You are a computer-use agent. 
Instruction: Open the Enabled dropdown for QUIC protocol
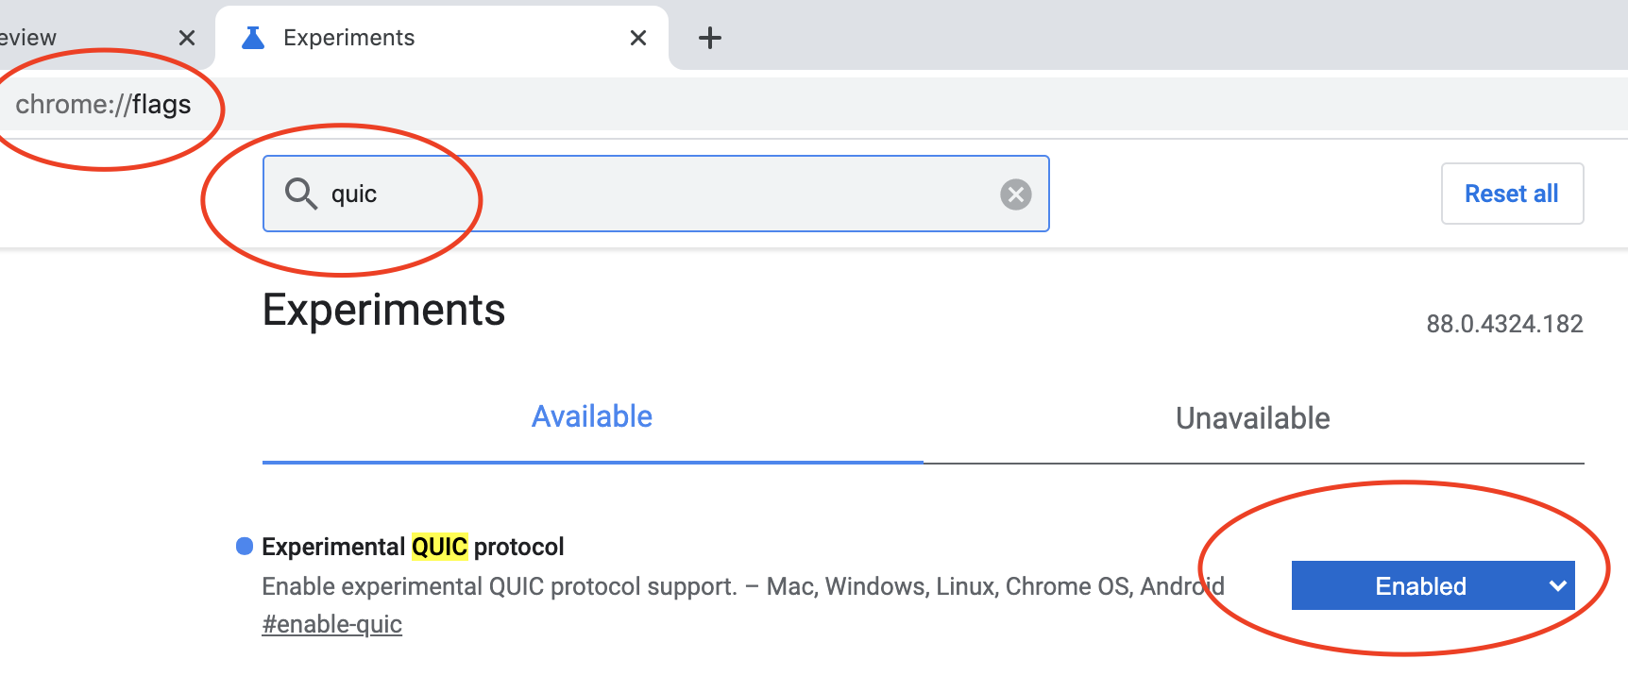(1420, 586)
